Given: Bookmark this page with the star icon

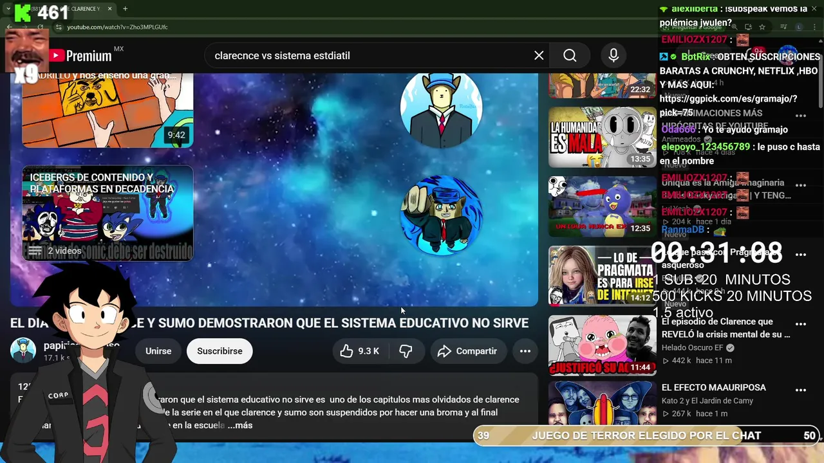Looking at the screenshot, I should pos(762,27).
